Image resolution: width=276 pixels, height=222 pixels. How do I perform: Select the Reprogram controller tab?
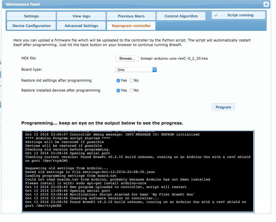click(x=131, y=26)
